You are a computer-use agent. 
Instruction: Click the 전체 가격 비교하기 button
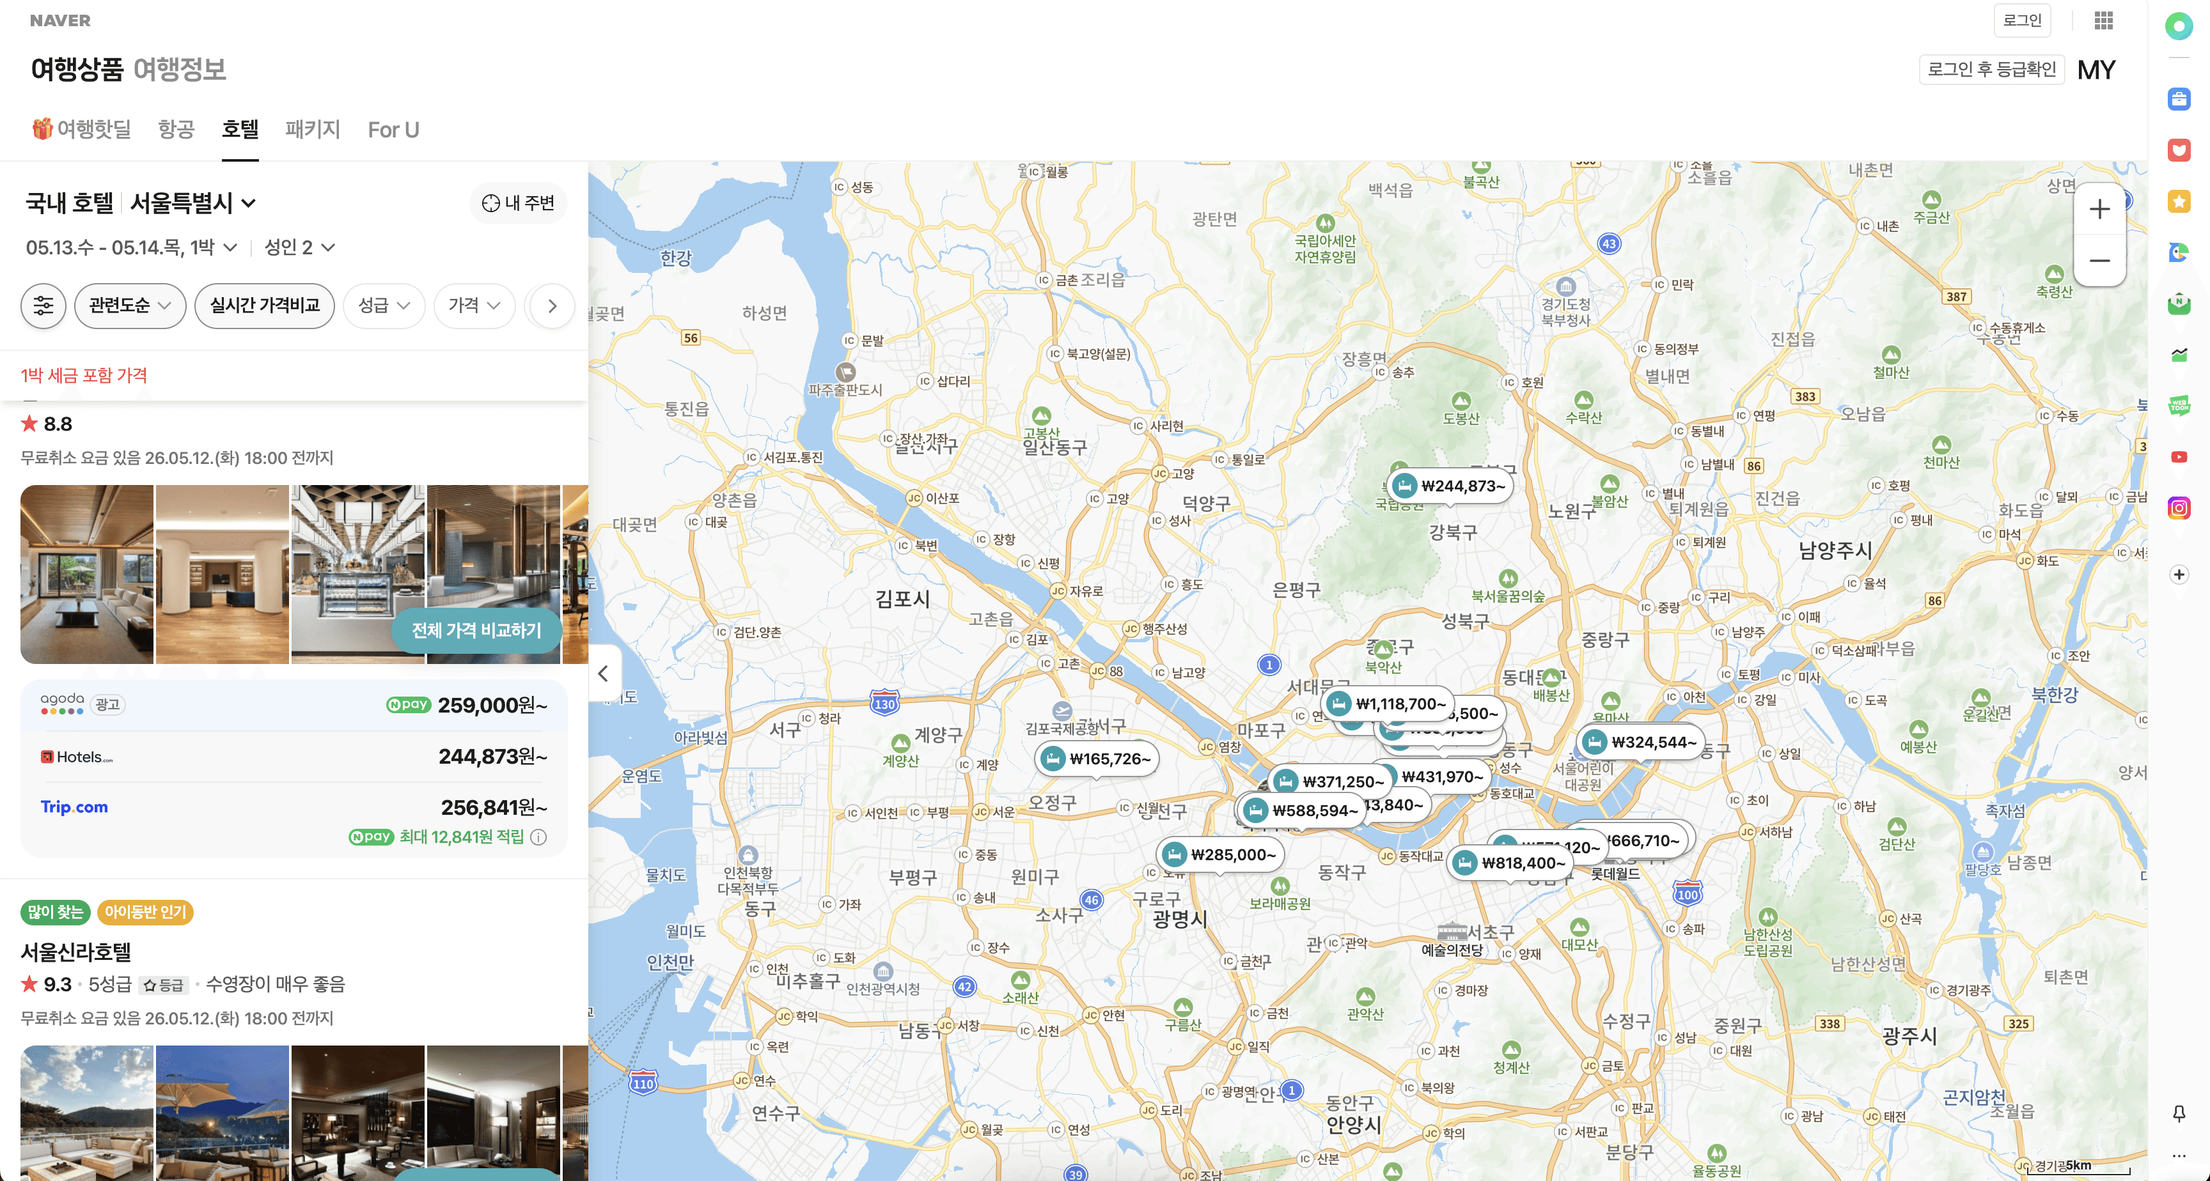pyautogui.click(x=476, y=630)
